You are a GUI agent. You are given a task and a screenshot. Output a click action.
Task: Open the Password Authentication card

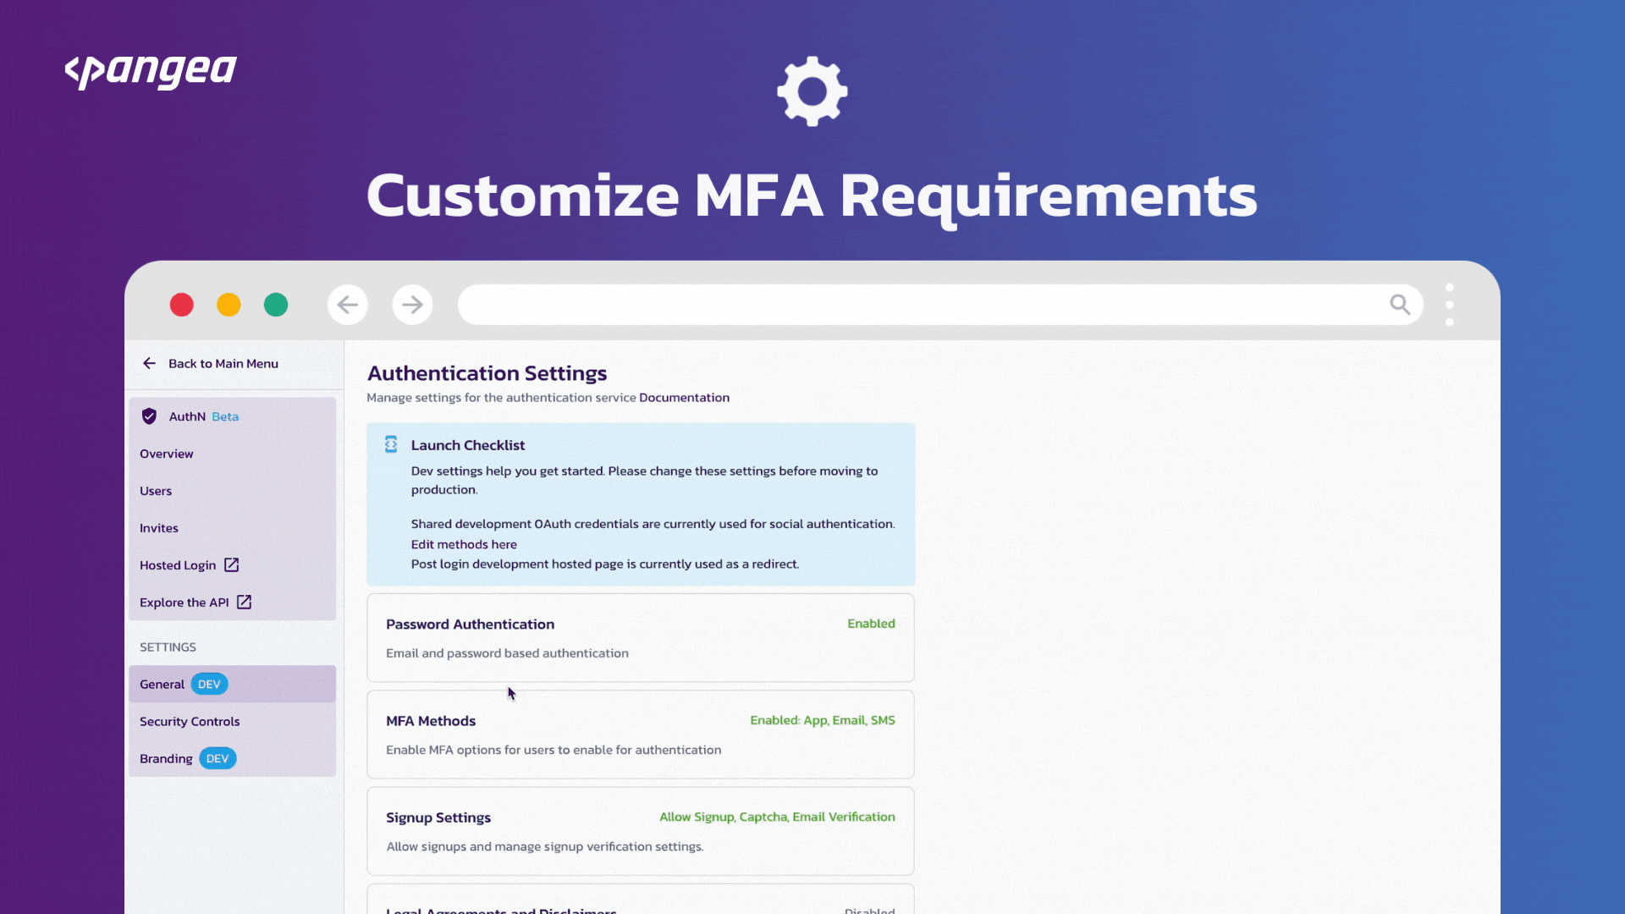pos(641,638)
